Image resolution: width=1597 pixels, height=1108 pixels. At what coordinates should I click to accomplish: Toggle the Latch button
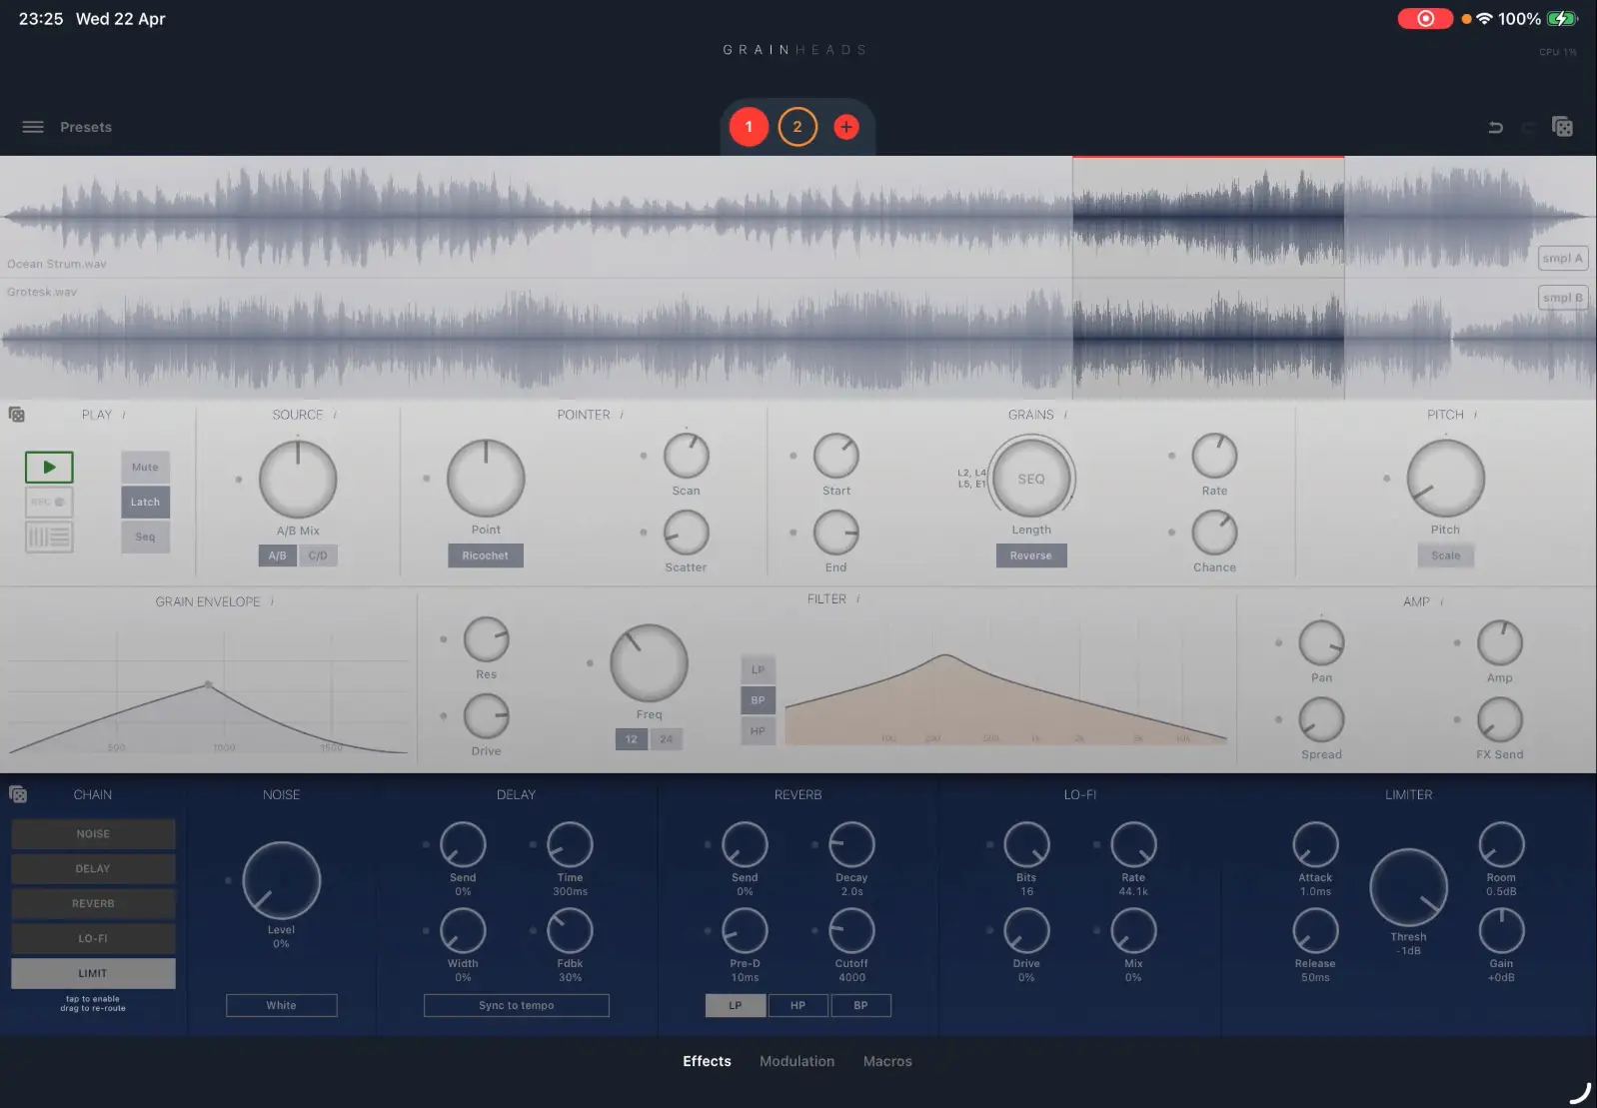click(145, 502)
